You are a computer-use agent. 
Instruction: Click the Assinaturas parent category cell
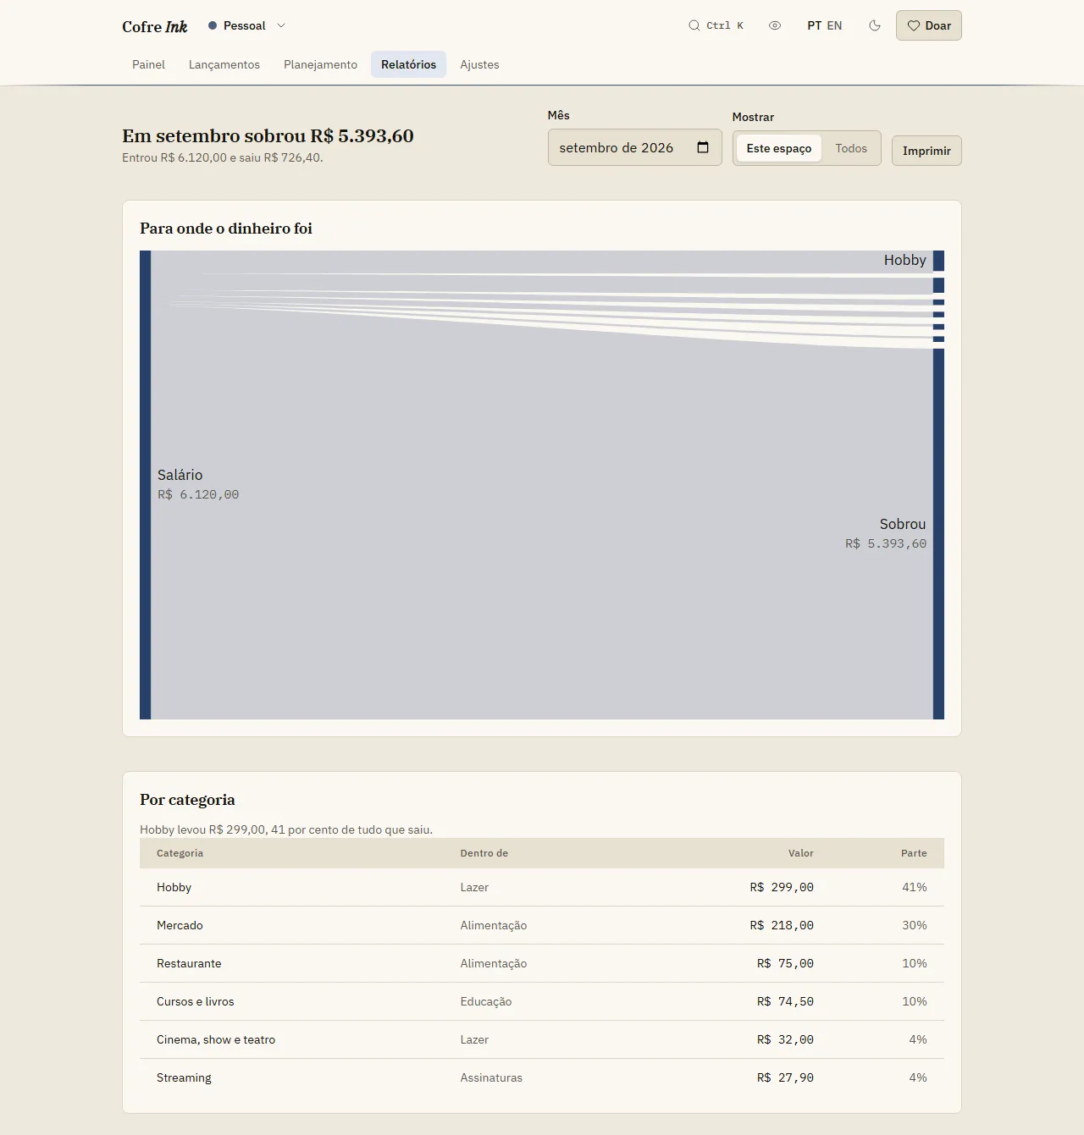pos(491,1077)
